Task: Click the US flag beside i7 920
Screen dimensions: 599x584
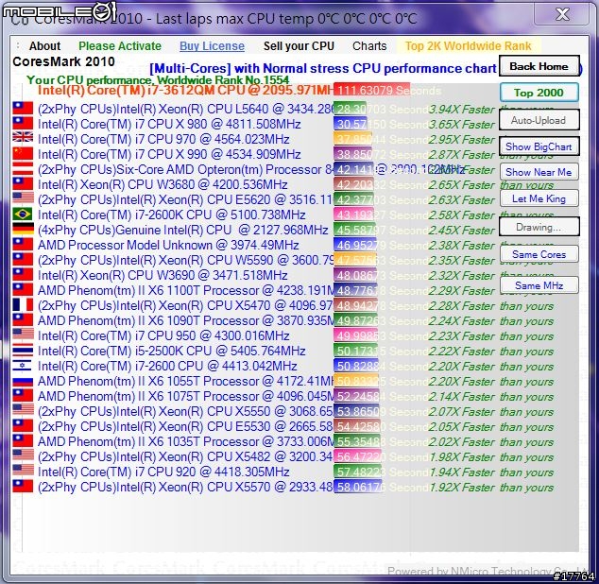Action: click(x=23, y=470)
